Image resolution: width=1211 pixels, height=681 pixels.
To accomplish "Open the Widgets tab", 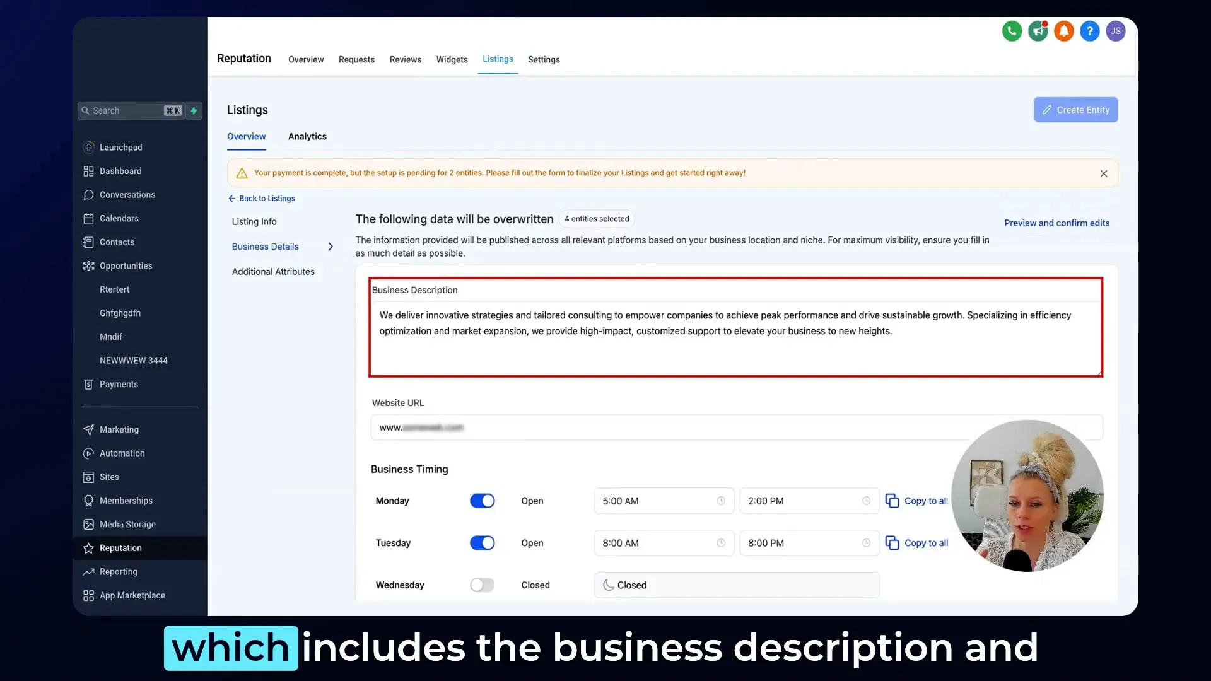I will (452, 59).
